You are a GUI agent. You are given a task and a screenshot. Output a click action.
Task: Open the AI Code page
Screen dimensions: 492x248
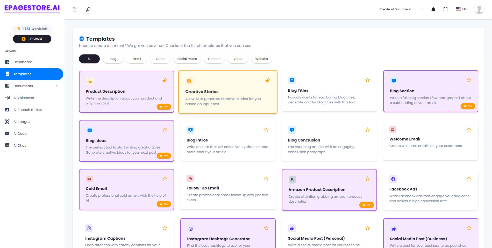pyautogui.click(x=32, y=134)
